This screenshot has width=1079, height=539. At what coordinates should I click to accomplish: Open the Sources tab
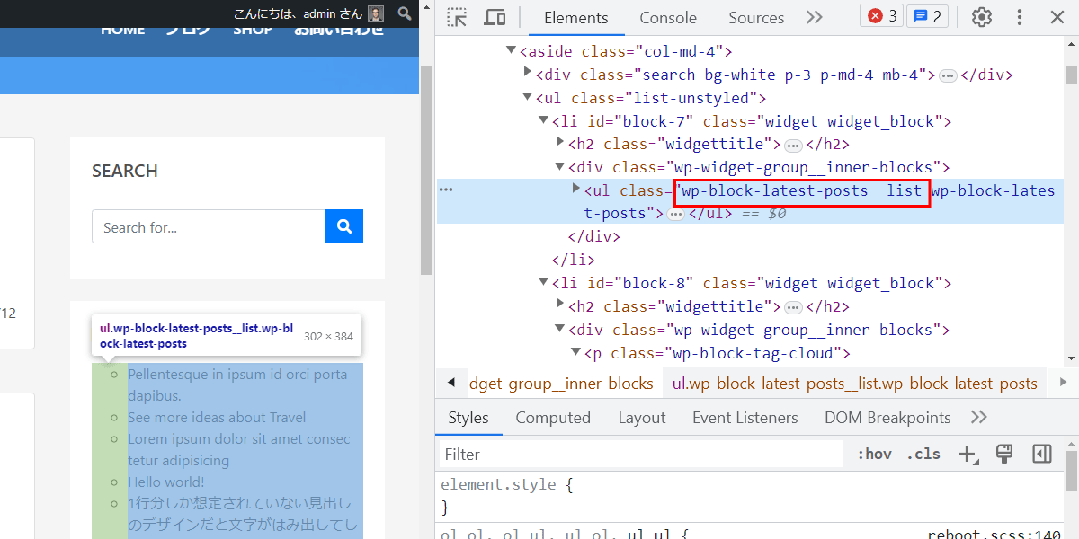(x=756, y=18)
